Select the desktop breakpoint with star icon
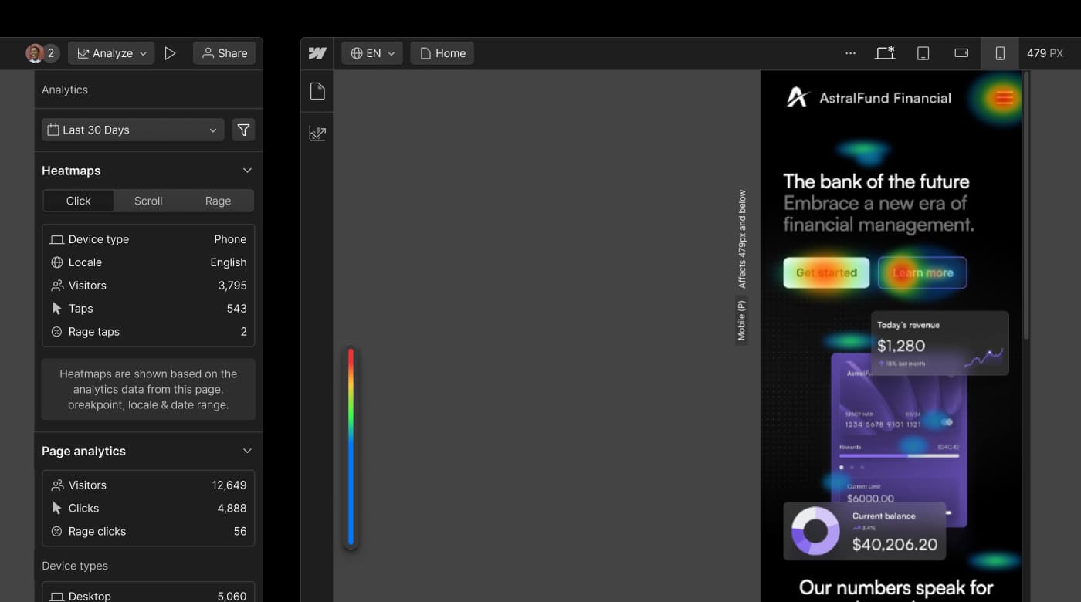The width and height of the screenshot is (1081, 602). [885, 53]
